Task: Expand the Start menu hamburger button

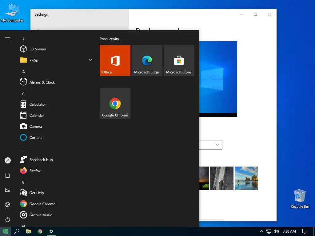Action: tap(8, 39)
